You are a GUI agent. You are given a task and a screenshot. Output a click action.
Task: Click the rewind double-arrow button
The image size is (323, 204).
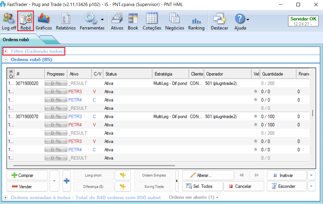coord(241,175)
